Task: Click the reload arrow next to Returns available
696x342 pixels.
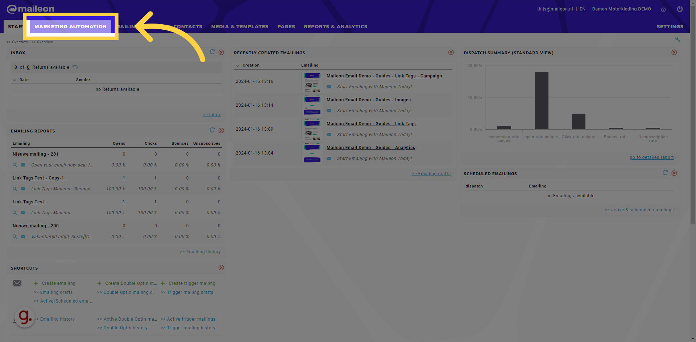Action: 75,67
